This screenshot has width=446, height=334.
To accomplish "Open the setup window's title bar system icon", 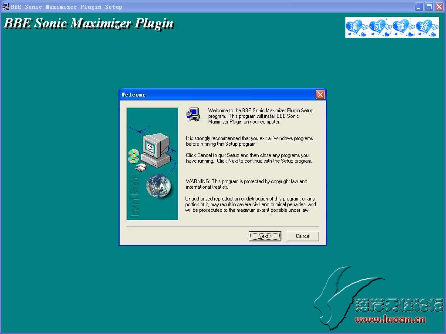I will (x=5, y=7).
